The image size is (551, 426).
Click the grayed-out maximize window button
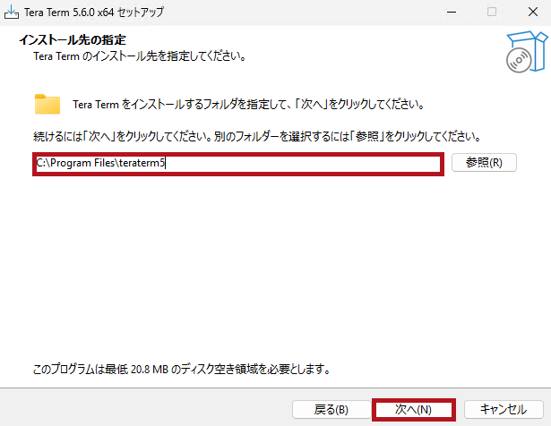coord(491,13)
